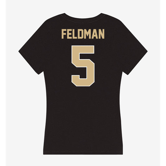This screenshot has height=166, width=166.
Task: Click the letter F in FELDMAN
Action: coord(64,34)
